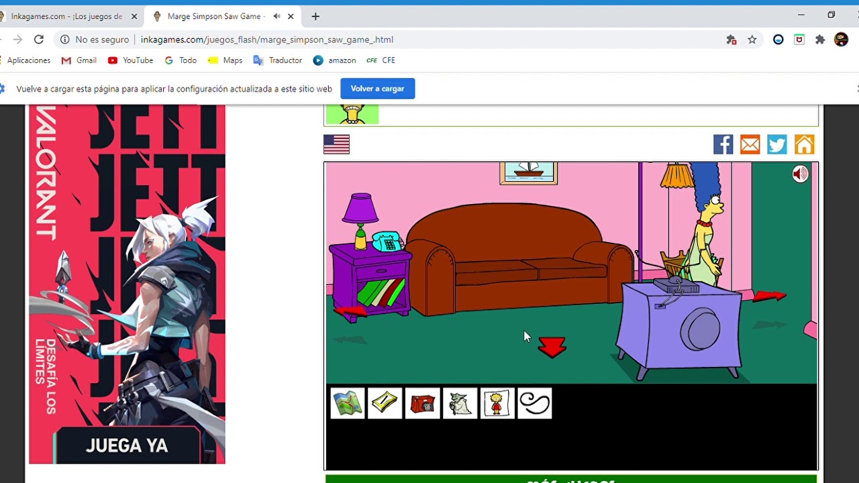Open Gmail bookmark
The width and height of the screenshot is (859, 483).
79,60
